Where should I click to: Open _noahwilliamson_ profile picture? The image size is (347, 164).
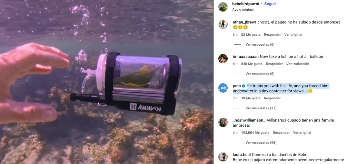[223, 122]
